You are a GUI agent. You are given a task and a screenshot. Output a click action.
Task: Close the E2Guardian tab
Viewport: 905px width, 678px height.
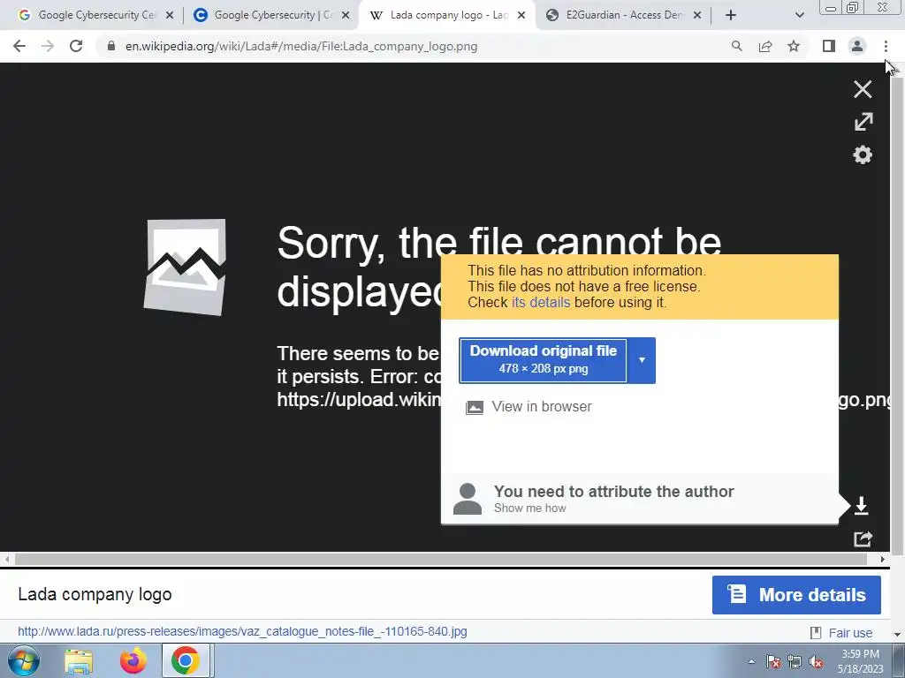coord(697,15)
